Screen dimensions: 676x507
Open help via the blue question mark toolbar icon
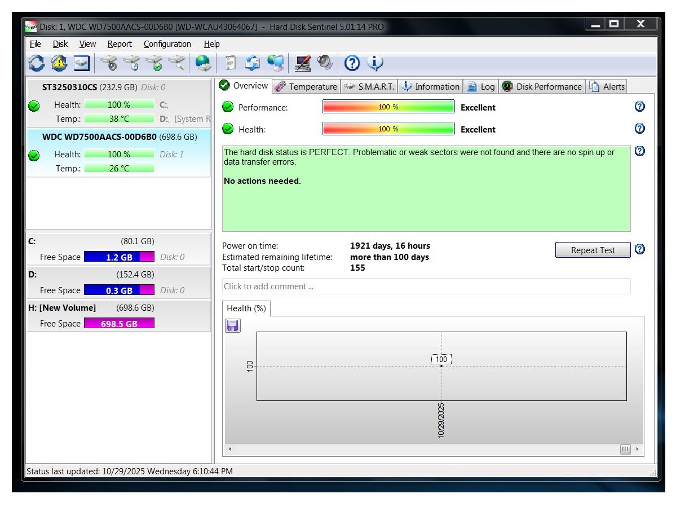tap(352, 63)
